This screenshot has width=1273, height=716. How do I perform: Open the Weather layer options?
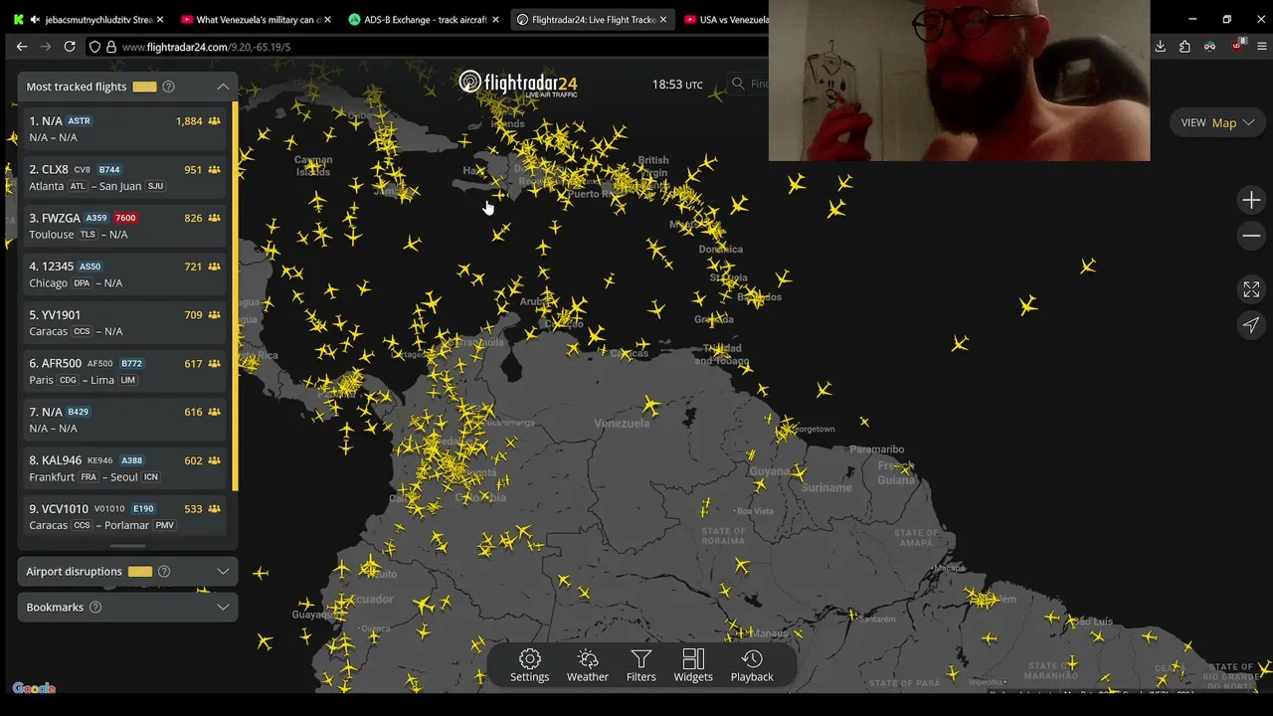(587, 665)
